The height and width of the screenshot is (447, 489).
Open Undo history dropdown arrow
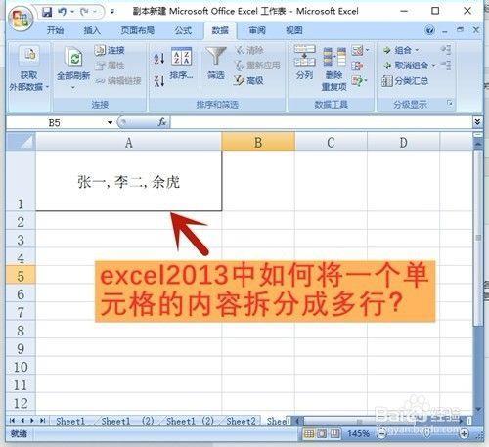pyautogui.click(x=72, y=12)
